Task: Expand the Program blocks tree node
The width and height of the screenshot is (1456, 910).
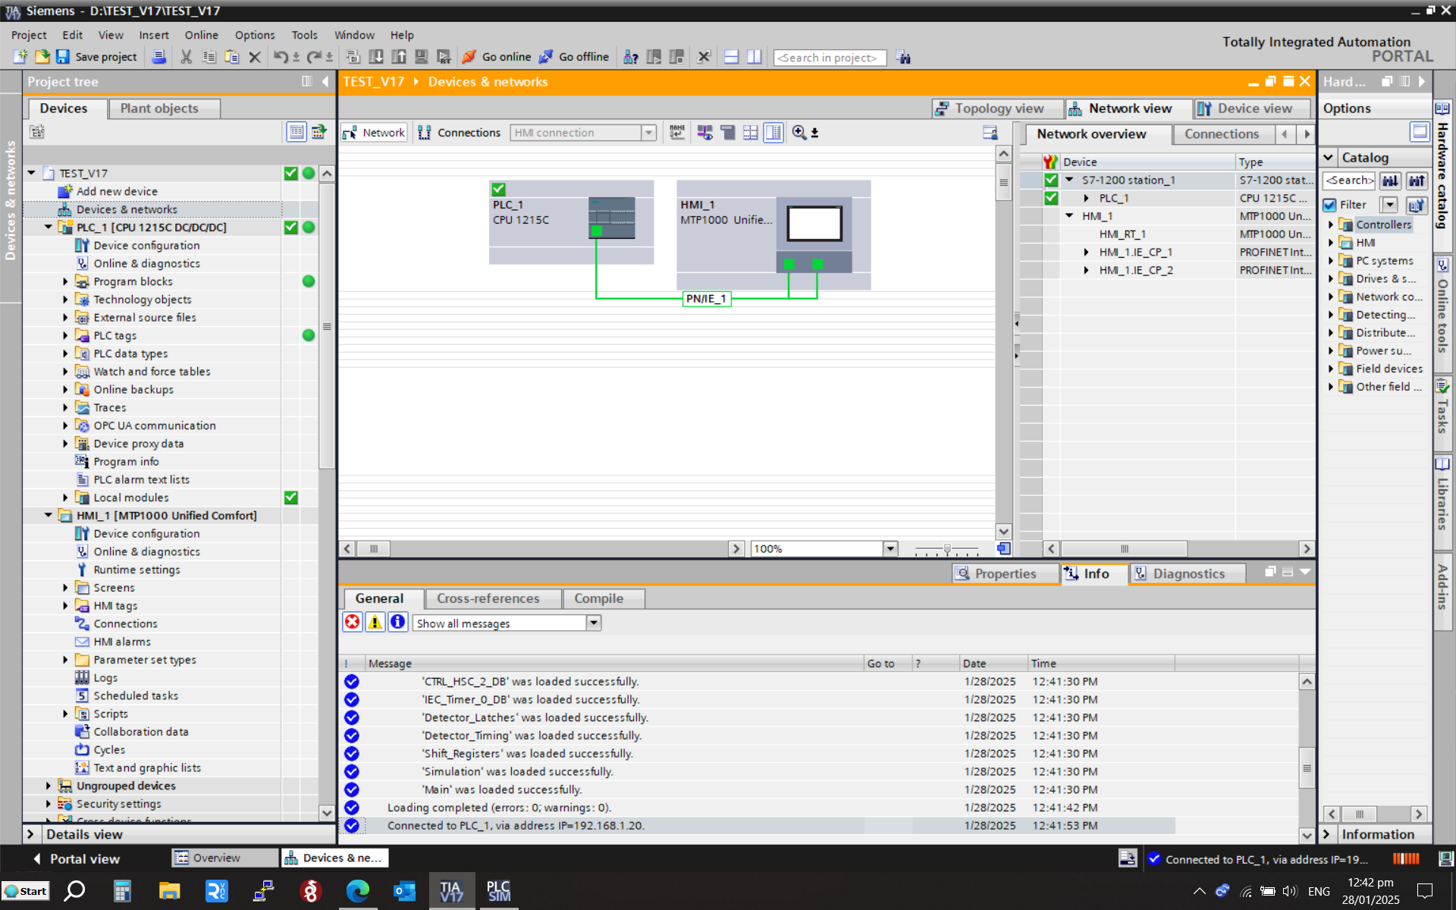Action: point(65,281)
